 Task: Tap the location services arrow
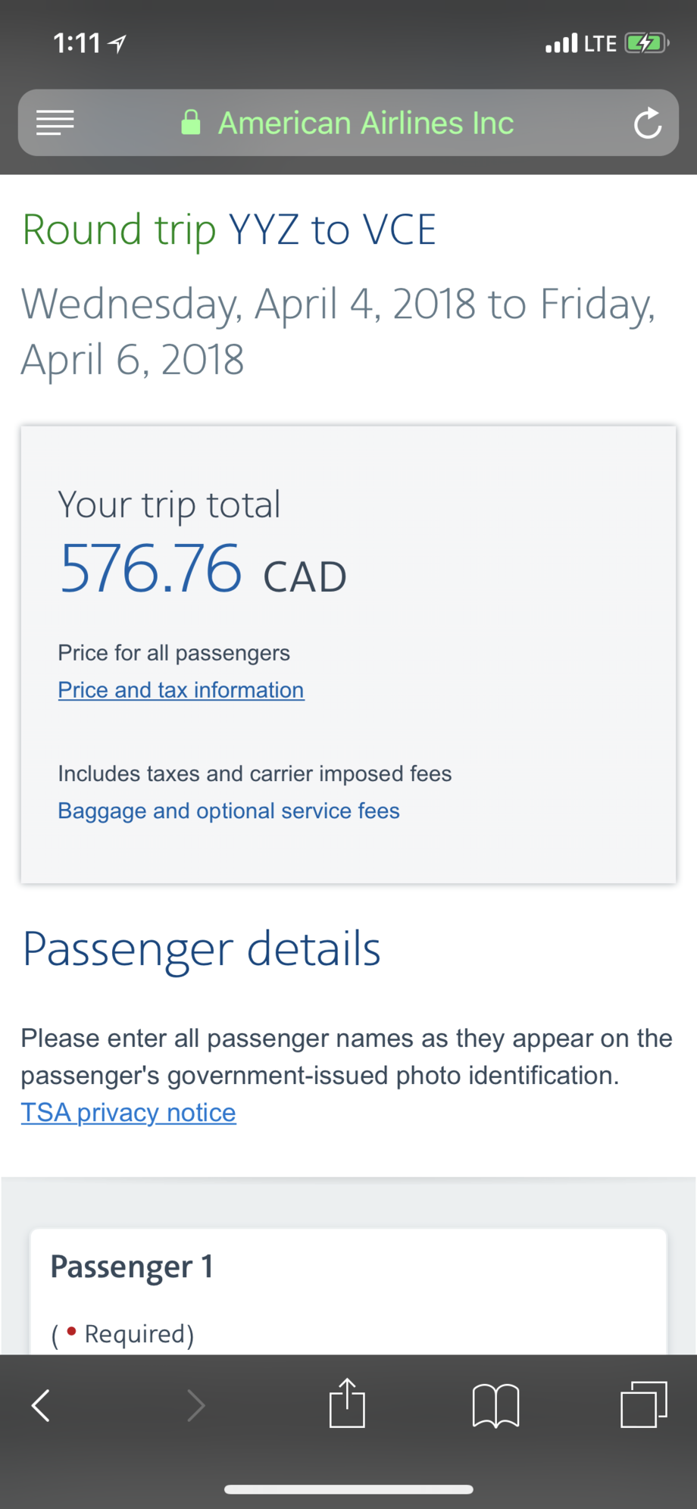tap(117, 44)
